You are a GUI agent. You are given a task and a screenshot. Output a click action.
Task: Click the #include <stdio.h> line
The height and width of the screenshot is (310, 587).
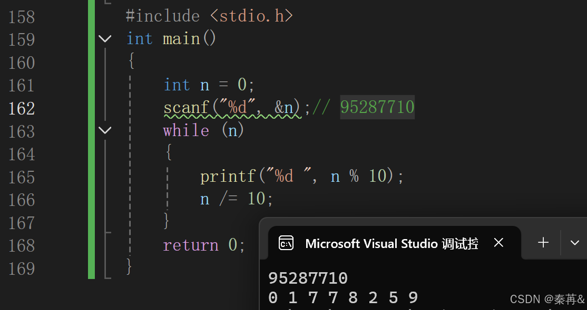pyautogui.click(x=209, y=16)
